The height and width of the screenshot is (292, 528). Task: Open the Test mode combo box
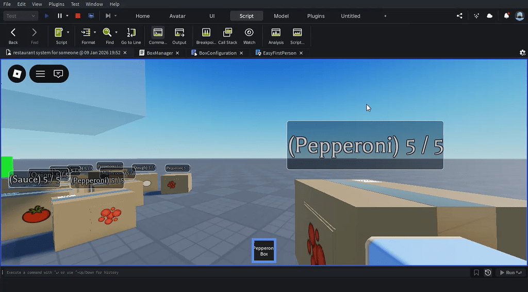click(x=21, y=16)
